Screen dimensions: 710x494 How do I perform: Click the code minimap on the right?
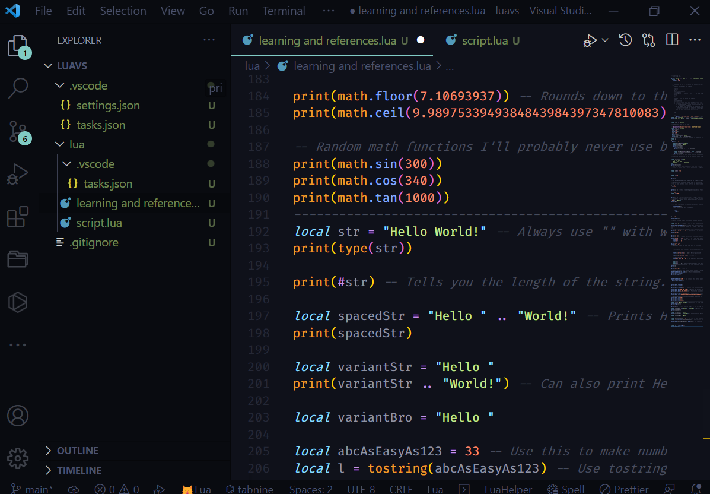click(x=687, y=201)
